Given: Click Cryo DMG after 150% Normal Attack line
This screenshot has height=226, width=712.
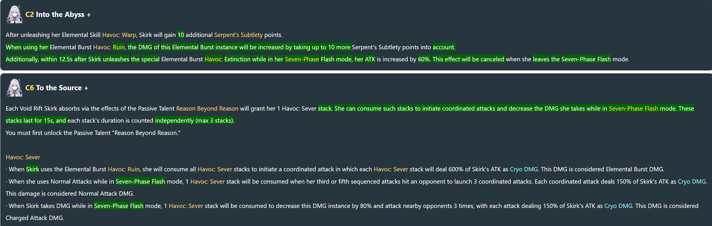Looking at the screenshot, I should 692,182.
